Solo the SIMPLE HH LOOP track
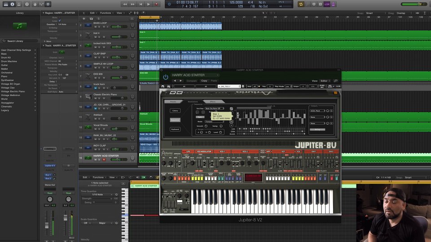431x242 pixels. pos(99,68)
